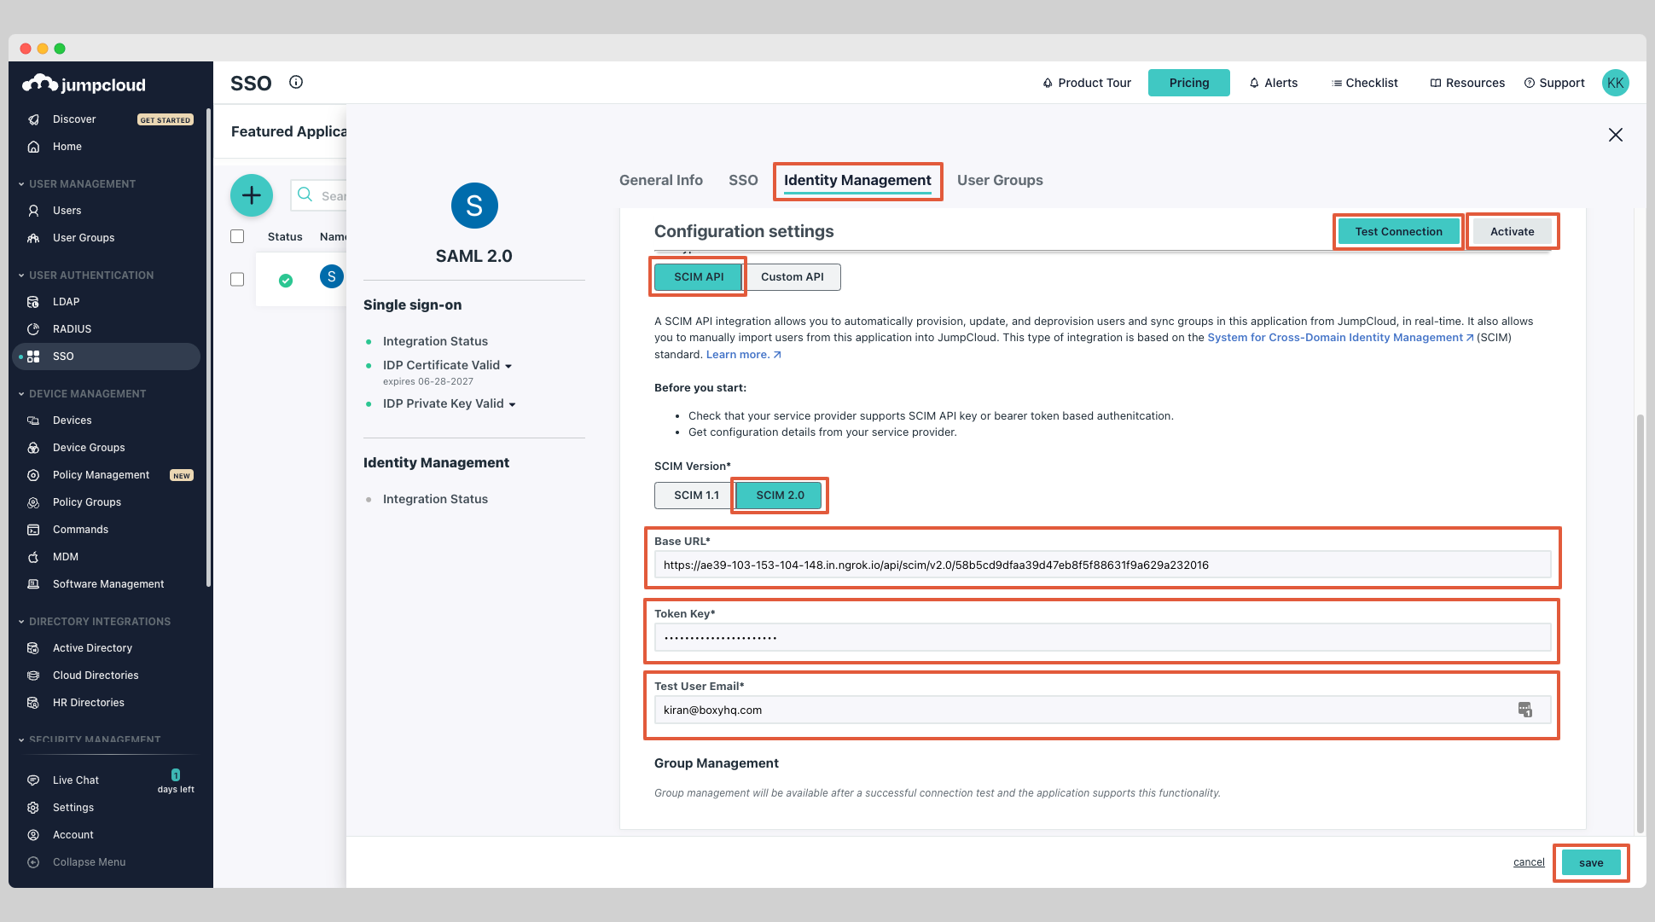Viewport: 1655px width, 922px height.
Task: Check the checkbox next to the SAML app row
Action: (x=236, y=278)
